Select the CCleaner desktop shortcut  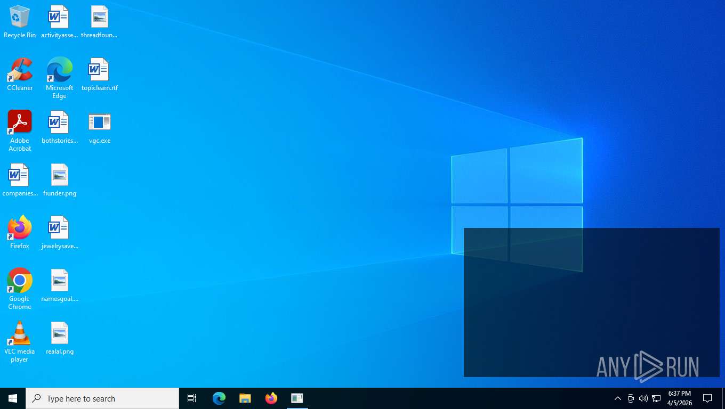20,75
